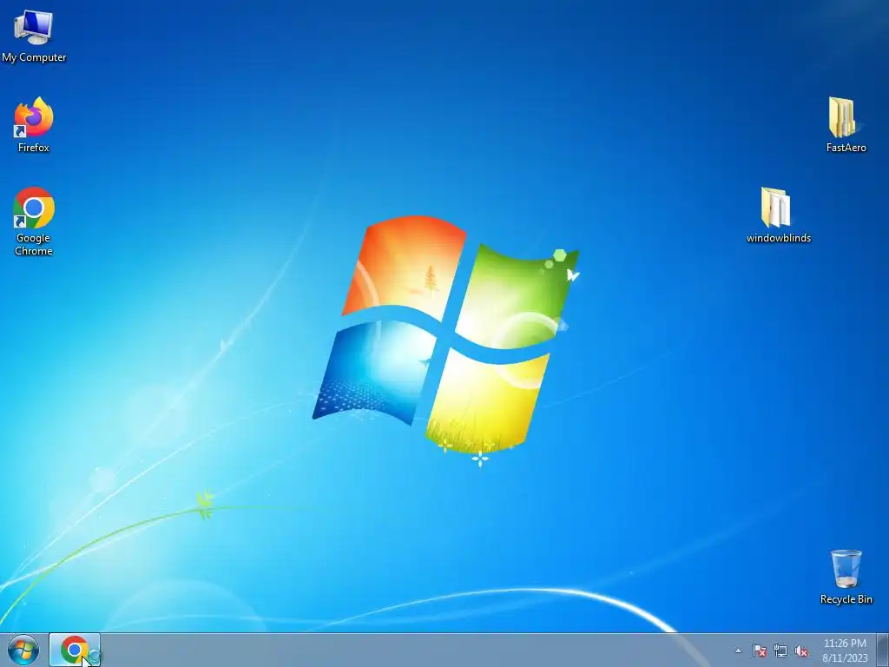Click the network status tray icon
The image size is (889, 667).
click(780, 650)
